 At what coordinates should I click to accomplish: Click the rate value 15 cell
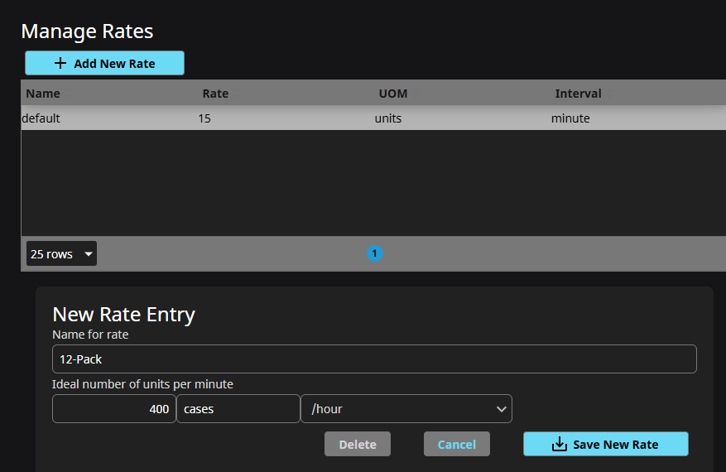(204, 118)
